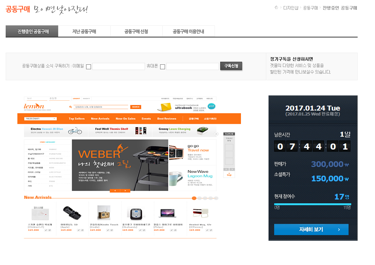Image resolution: width=375 pixels, height=265 pixels.
Task: Open the 지난 공동구매 tab
Action: pos(84,31)
